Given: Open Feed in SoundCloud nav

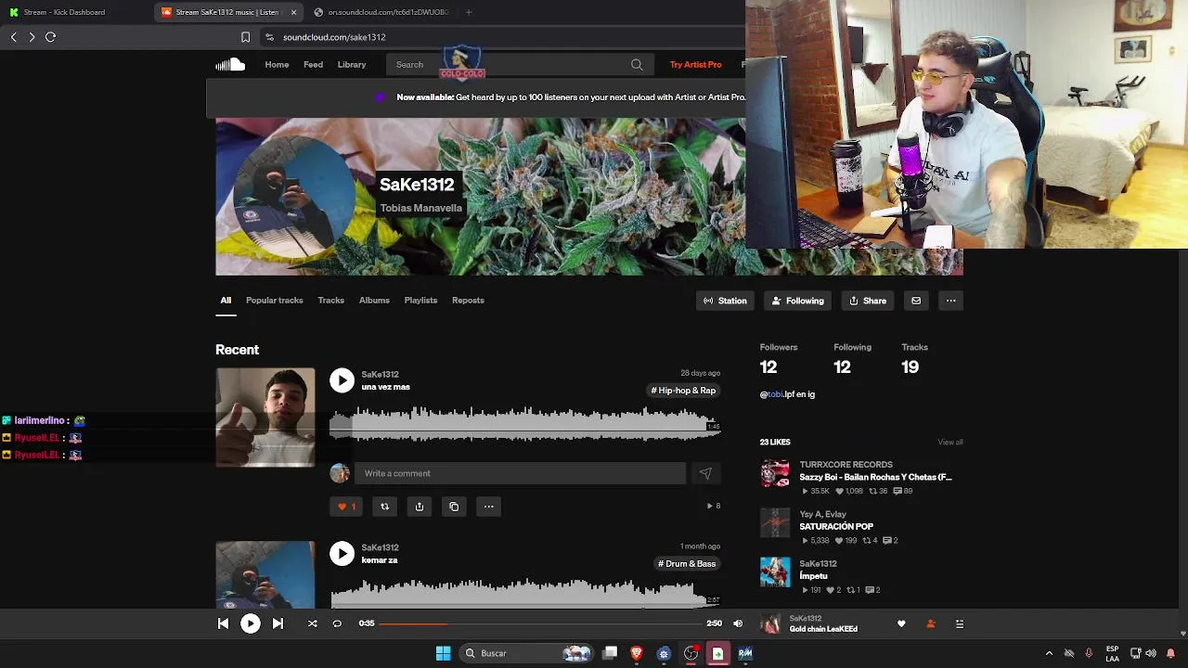Looking at the screenshot, I should coord(313,65).
